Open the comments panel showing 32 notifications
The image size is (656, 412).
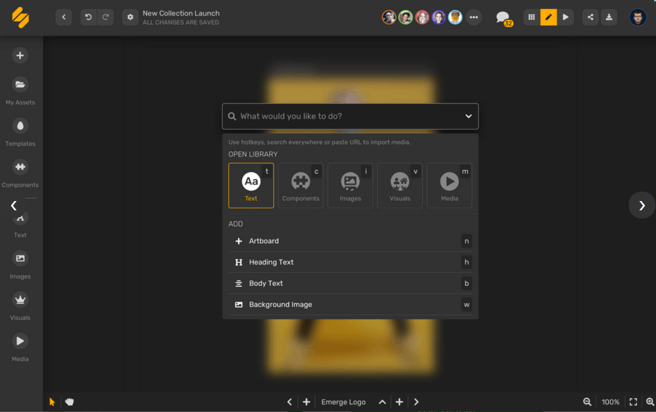coord(503,16)
